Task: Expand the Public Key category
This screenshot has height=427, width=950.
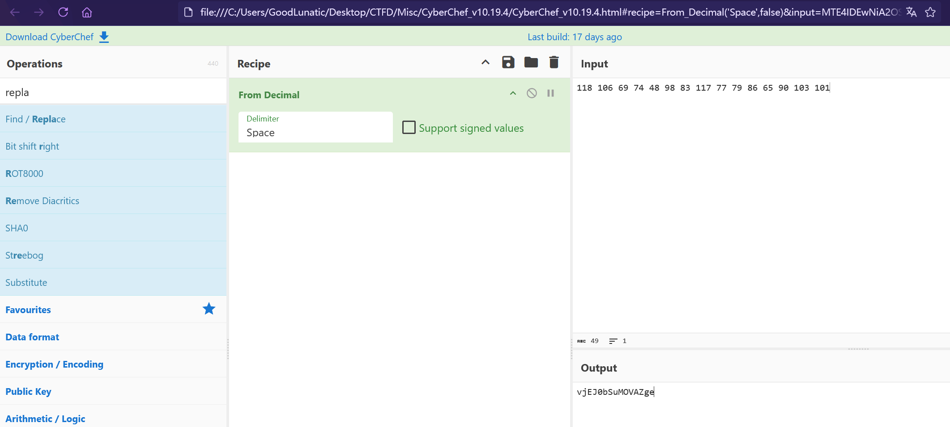Action: click(113, 391)
